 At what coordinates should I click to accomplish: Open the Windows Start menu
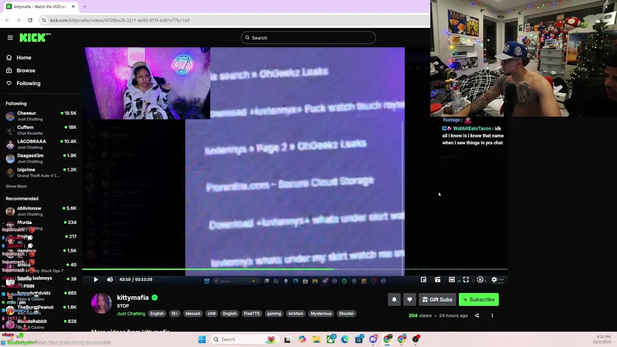202,339
